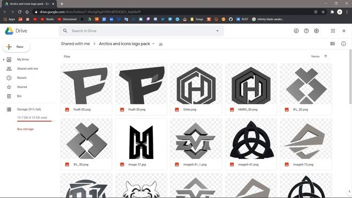Click the New button
The height and width of the screenshot is (198, 352).
coord(16,47)
